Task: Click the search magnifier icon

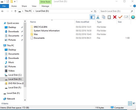Action: (132, 11)
